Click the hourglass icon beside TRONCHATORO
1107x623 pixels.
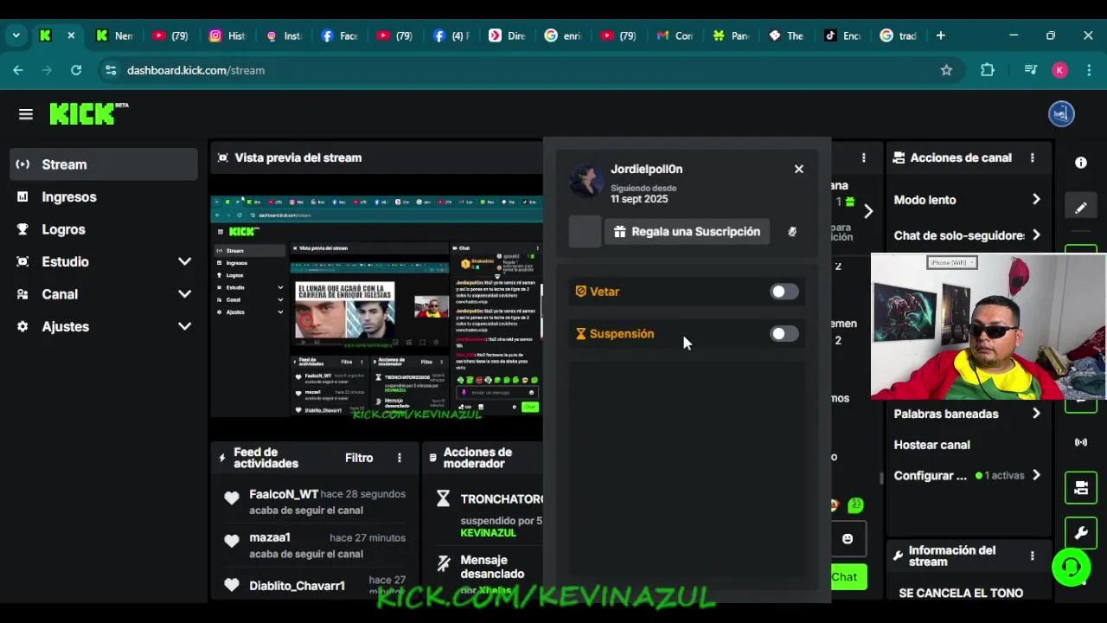(x=444, y=498)
